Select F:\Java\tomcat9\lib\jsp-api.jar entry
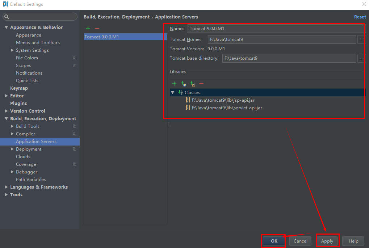Image resolution: width=369 pixels, height=248 pixels. [223, 100]
